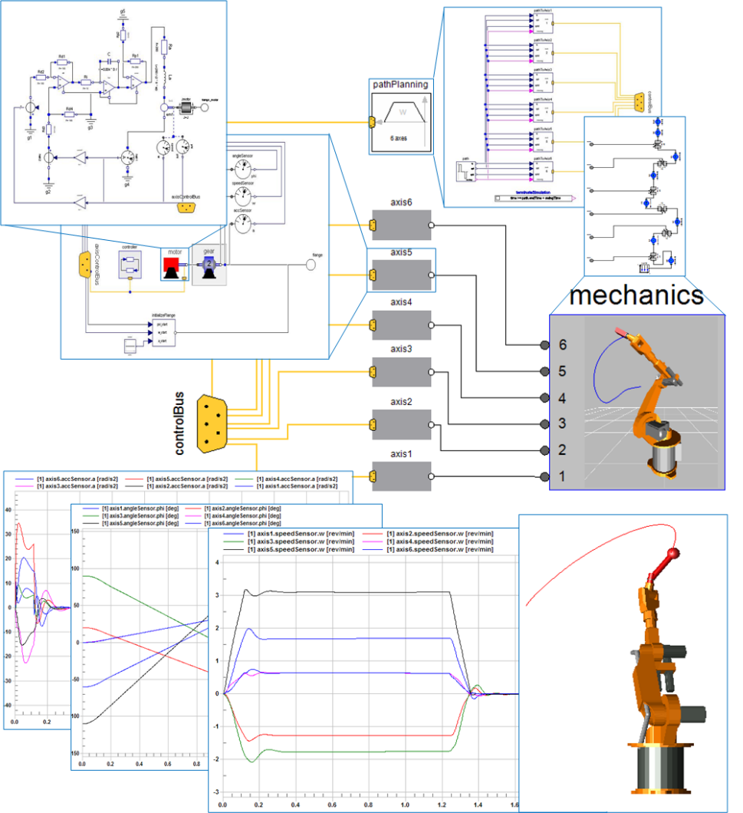The height and width of the screenshot is (813, 743).
Task: Click the initializeFlange block
Action: [163, 331]
